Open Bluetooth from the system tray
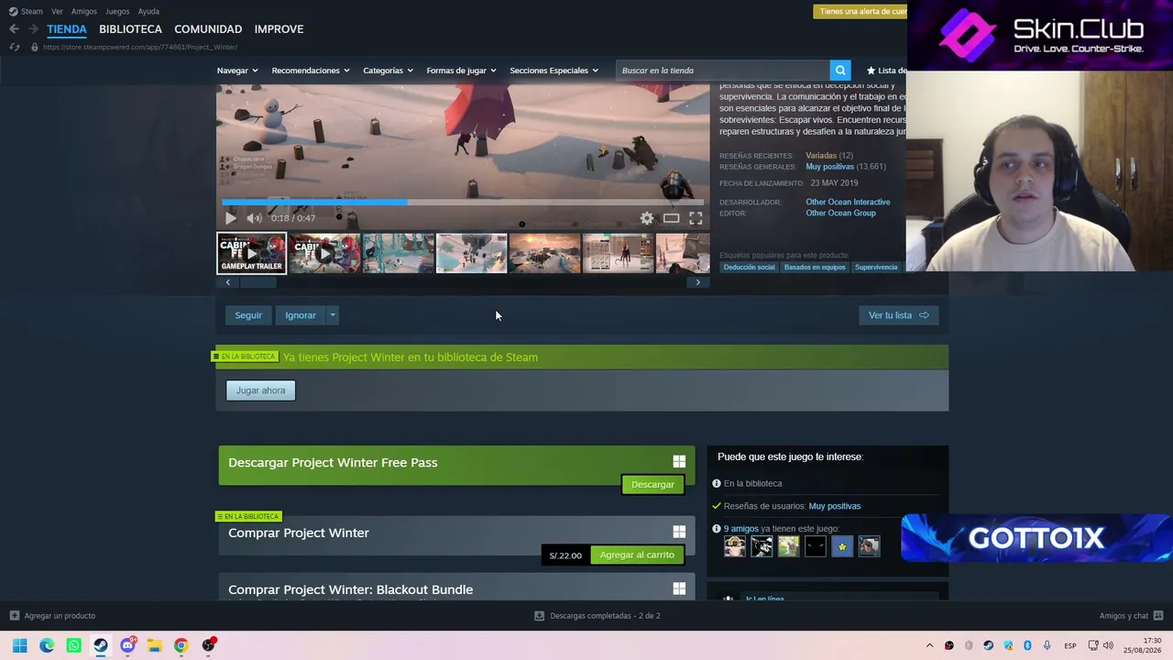 point(1027,645)
